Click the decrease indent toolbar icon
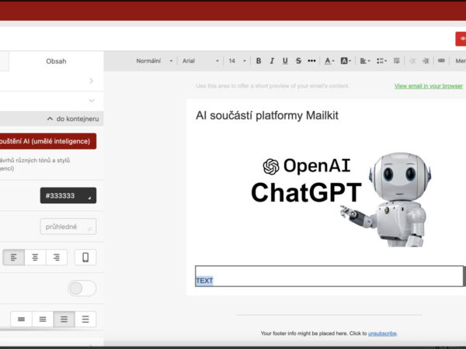The width and height of the screenshot is (466, 349). 412,60
